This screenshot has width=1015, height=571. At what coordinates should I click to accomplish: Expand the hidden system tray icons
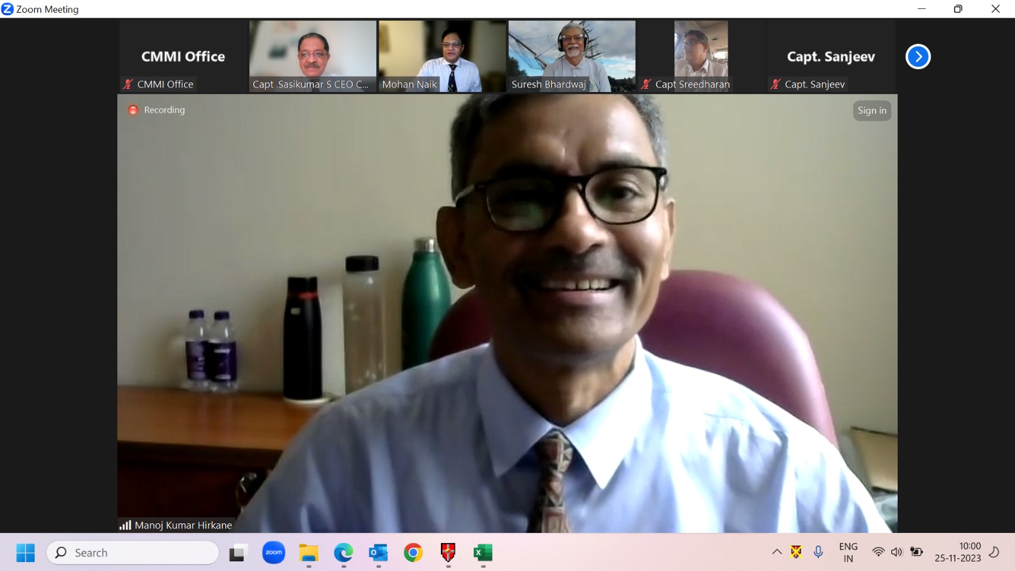[776, 552]
